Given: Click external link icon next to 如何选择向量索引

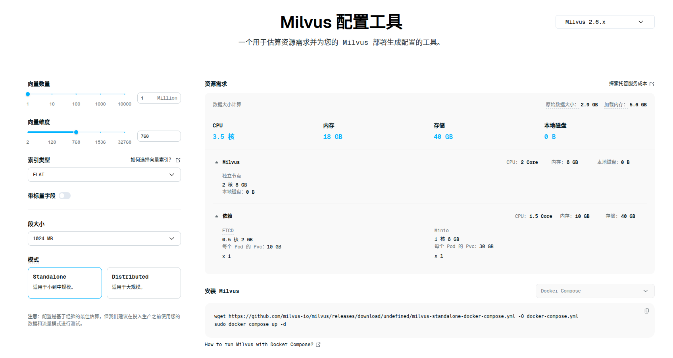Looking at the screenshot, I should coord(178,160).
